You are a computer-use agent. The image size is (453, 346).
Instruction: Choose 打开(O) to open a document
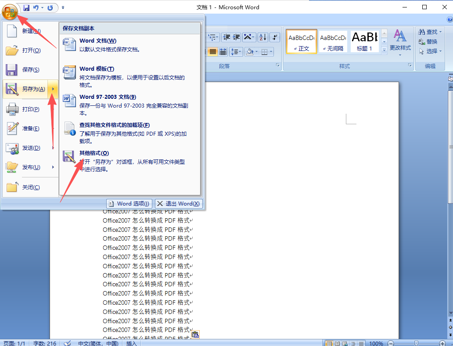30,50
